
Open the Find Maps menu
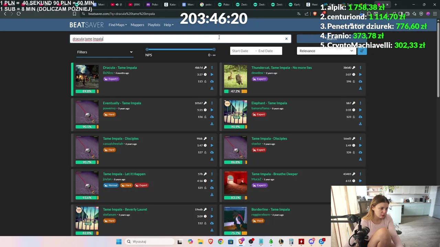click(118, 25)
